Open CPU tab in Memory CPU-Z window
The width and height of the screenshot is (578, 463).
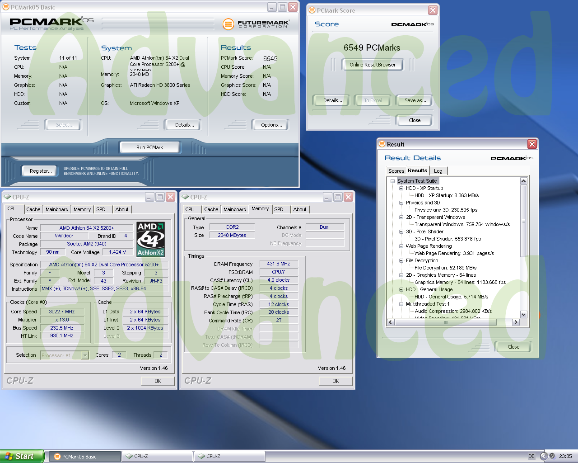(x=190, y=209)
